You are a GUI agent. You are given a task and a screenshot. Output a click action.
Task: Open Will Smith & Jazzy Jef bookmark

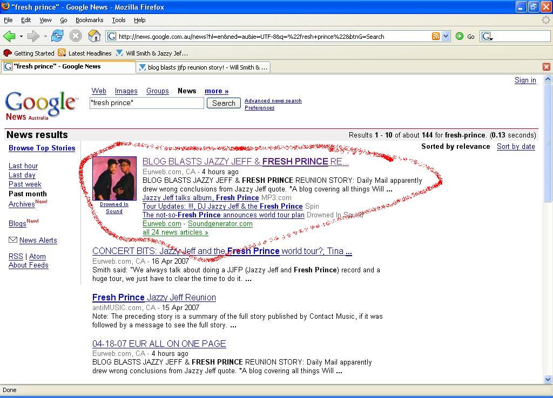[x=152, y=53]
